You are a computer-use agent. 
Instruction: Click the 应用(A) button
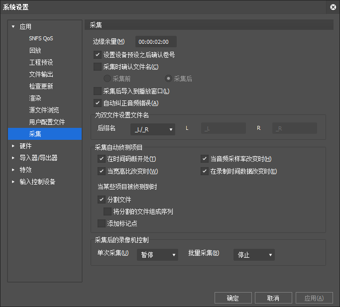point(314,298)
